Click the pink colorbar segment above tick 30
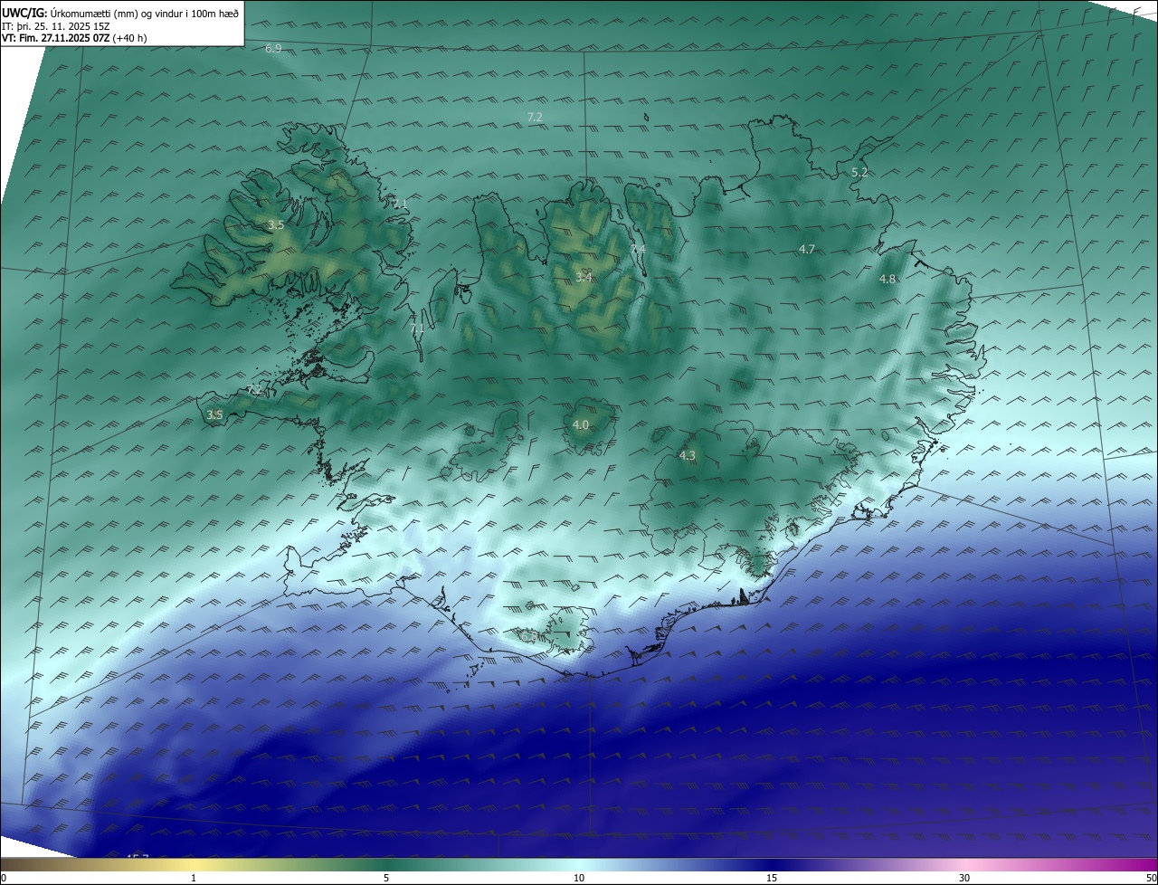The height and width of the screenshot is (885, 1158). (964, 865)
